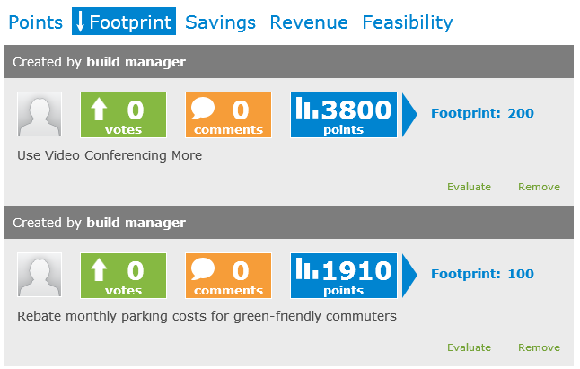Sort ideas by Points
This screenshot has height=369, width=580.
click(35, 22)
